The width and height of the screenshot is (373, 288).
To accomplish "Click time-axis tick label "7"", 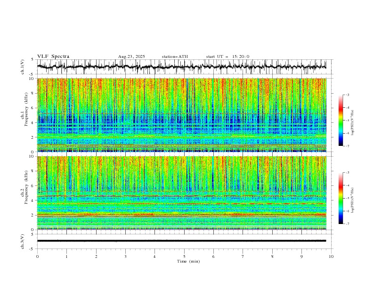I will (243, 256).
